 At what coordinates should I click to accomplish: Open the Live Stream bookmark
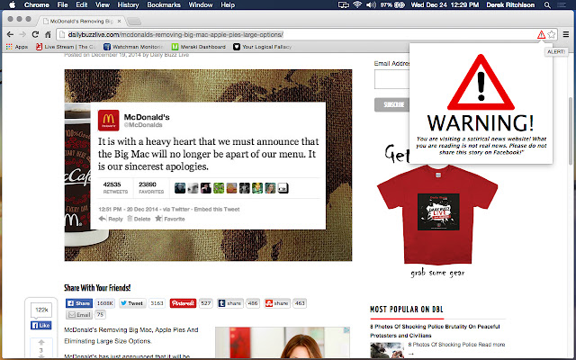[x=66, y=47]
